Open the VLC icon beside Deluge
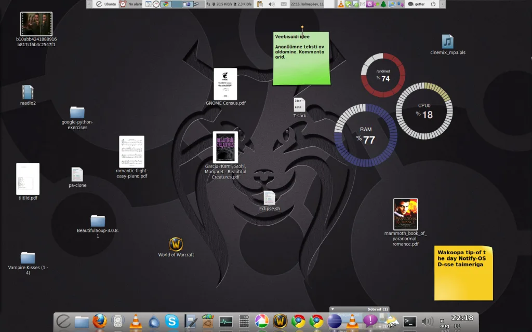Screen dimensions: 532x332 [136, 321]
